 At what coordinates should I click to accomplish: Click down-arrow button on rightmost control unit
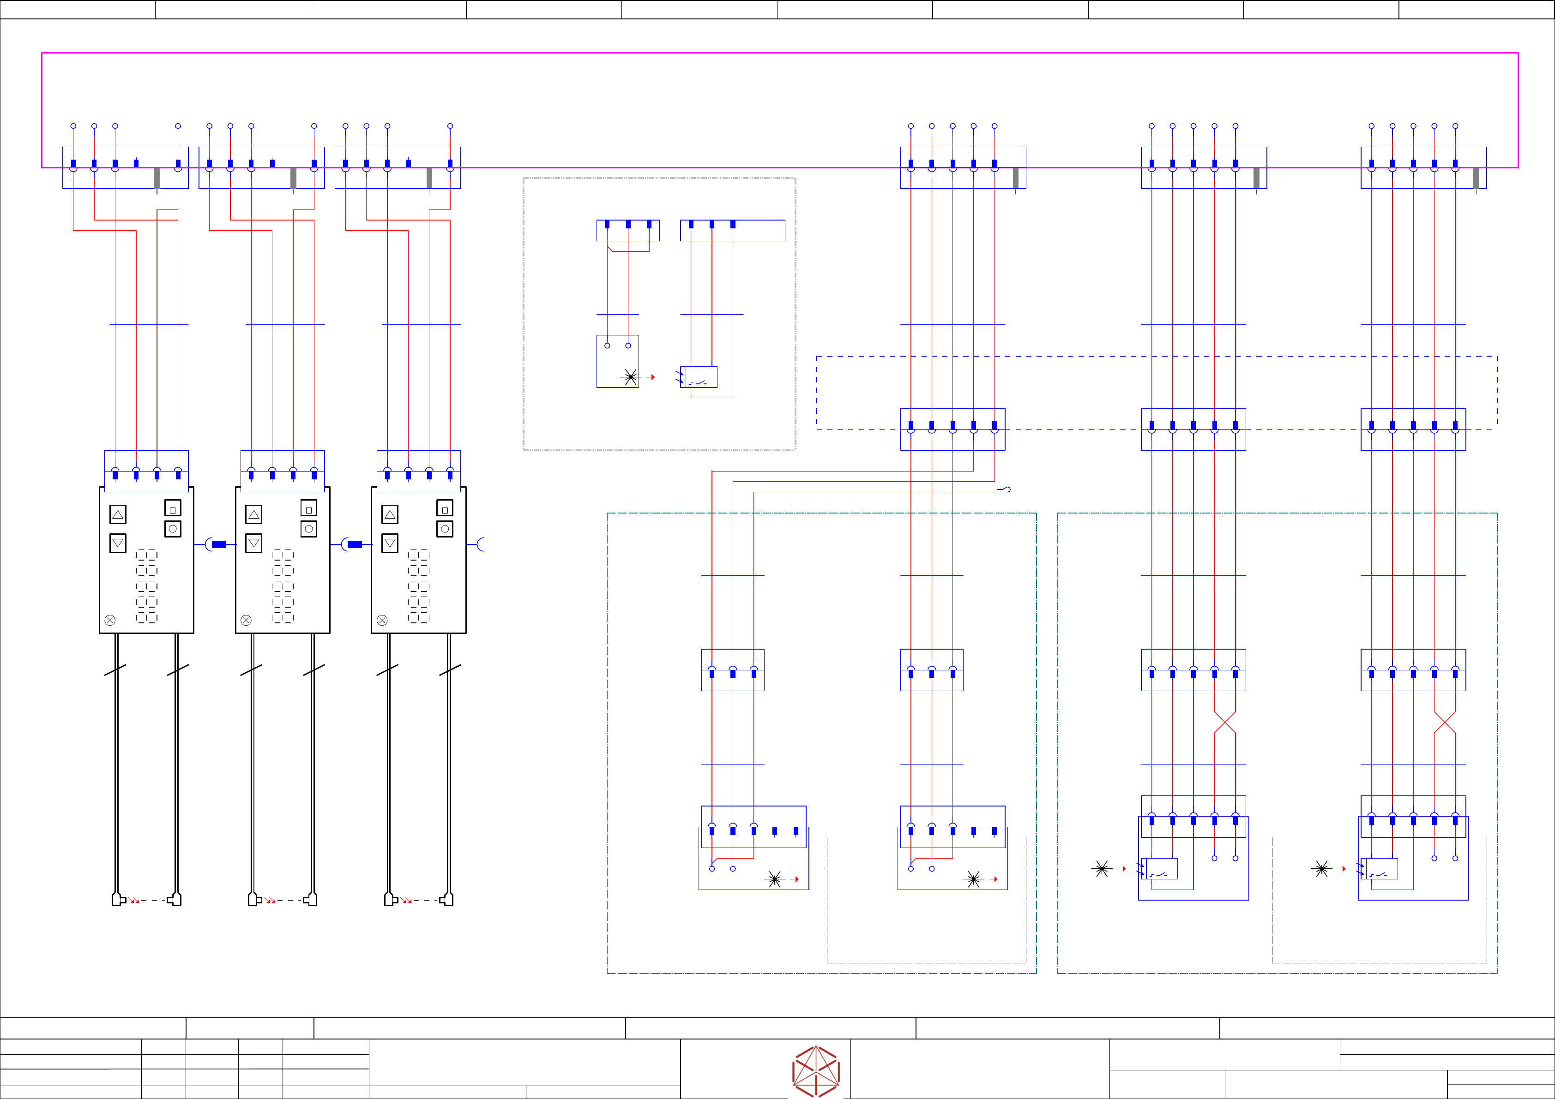pyautogui.click(x=390, y=544)
